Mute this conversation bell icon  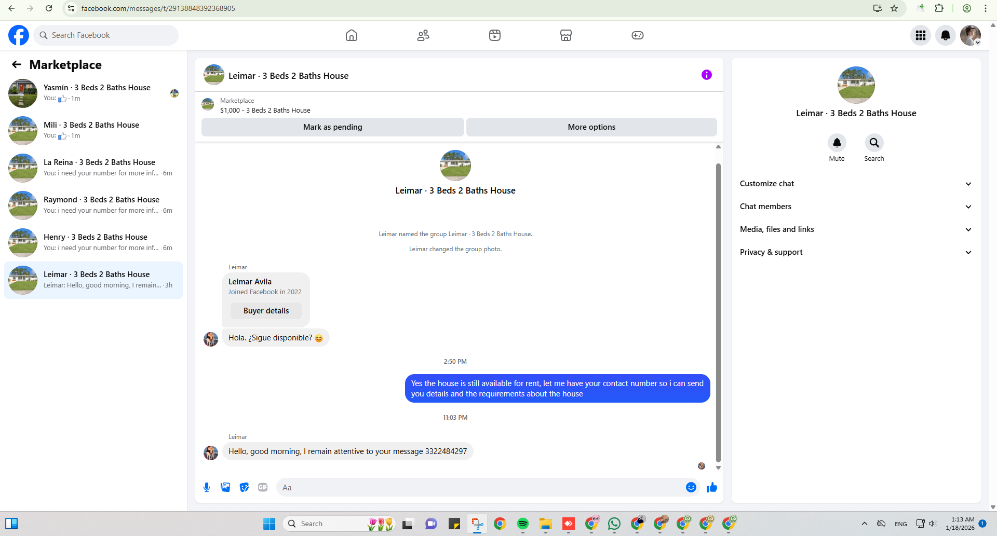click(837, 143)
